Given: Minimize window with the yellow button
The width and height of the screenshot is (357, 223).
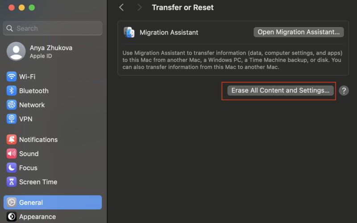Looking at the screenshot, I should [x=21, y=8].
